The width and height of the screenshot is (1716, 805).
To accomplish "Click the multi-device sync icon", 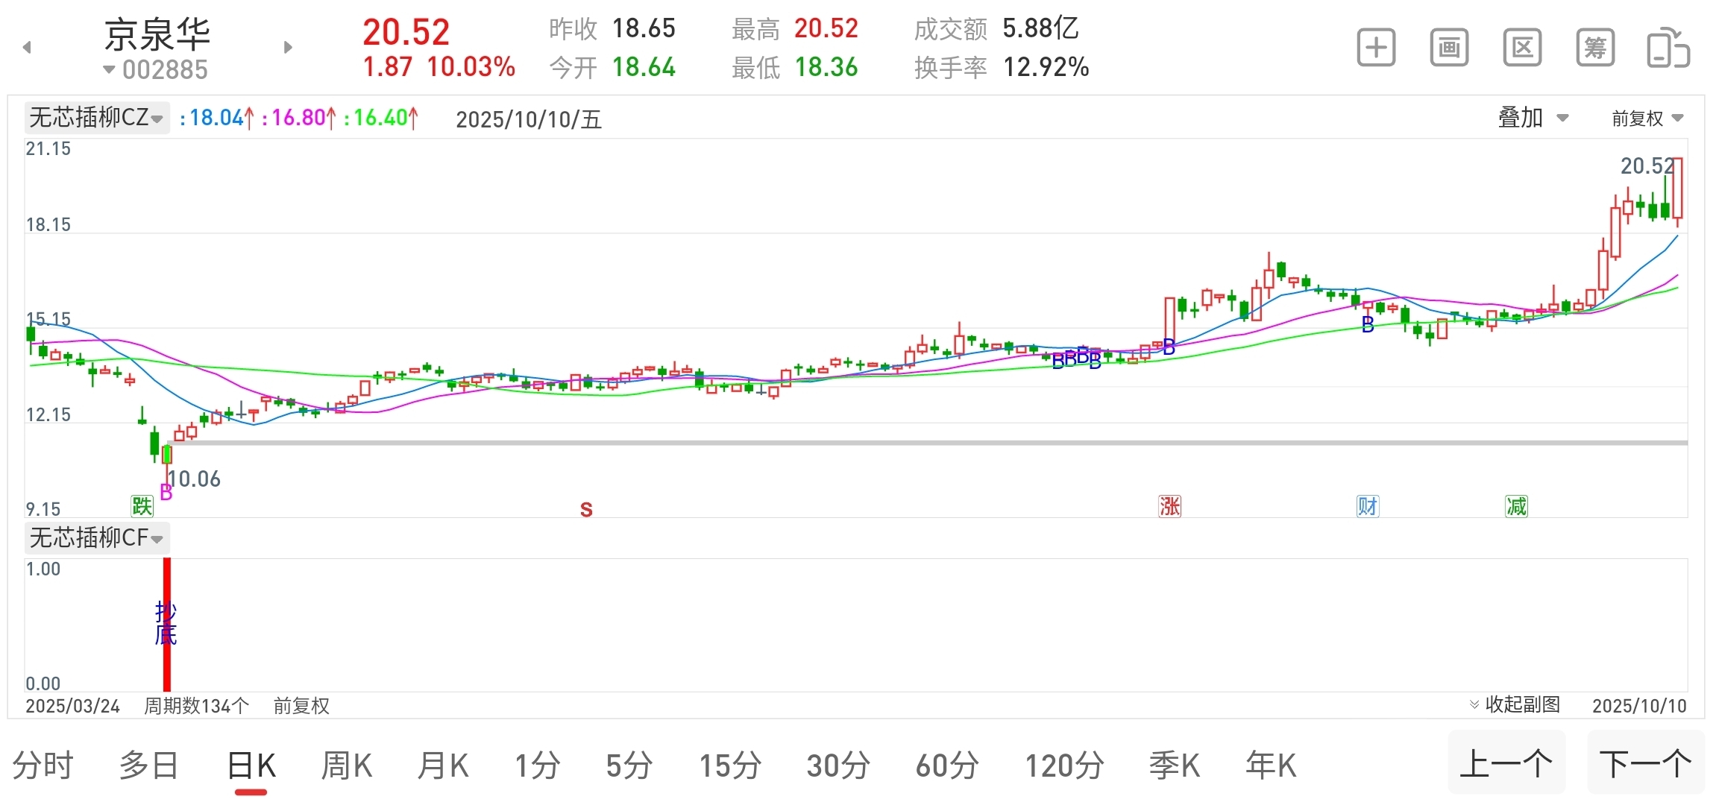I will point(1668,48).
